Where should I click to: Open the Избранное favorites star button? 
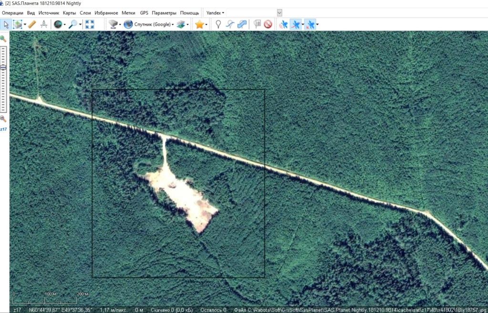coord(199,24)
